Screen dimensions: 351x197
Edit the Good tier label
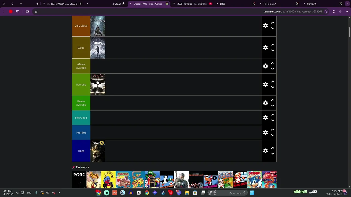(81, 48)
